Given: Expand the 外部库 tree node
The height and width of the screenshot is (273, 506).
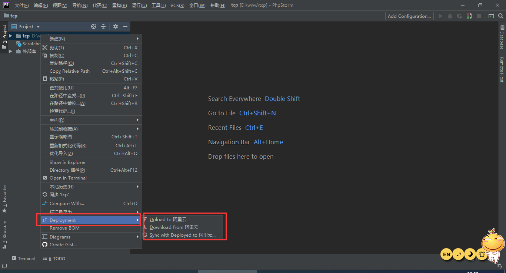Looking at the screenshot, I should [x=11, y=51].
